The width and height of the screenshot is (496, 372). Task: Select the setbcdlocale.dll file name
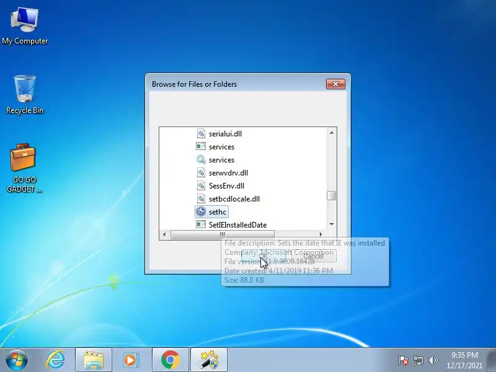point(234,199)
